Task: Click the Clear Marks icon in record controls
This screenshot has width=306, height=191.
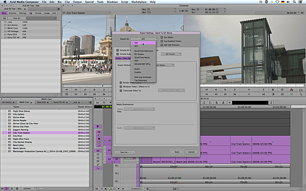Action: point(282,94)
